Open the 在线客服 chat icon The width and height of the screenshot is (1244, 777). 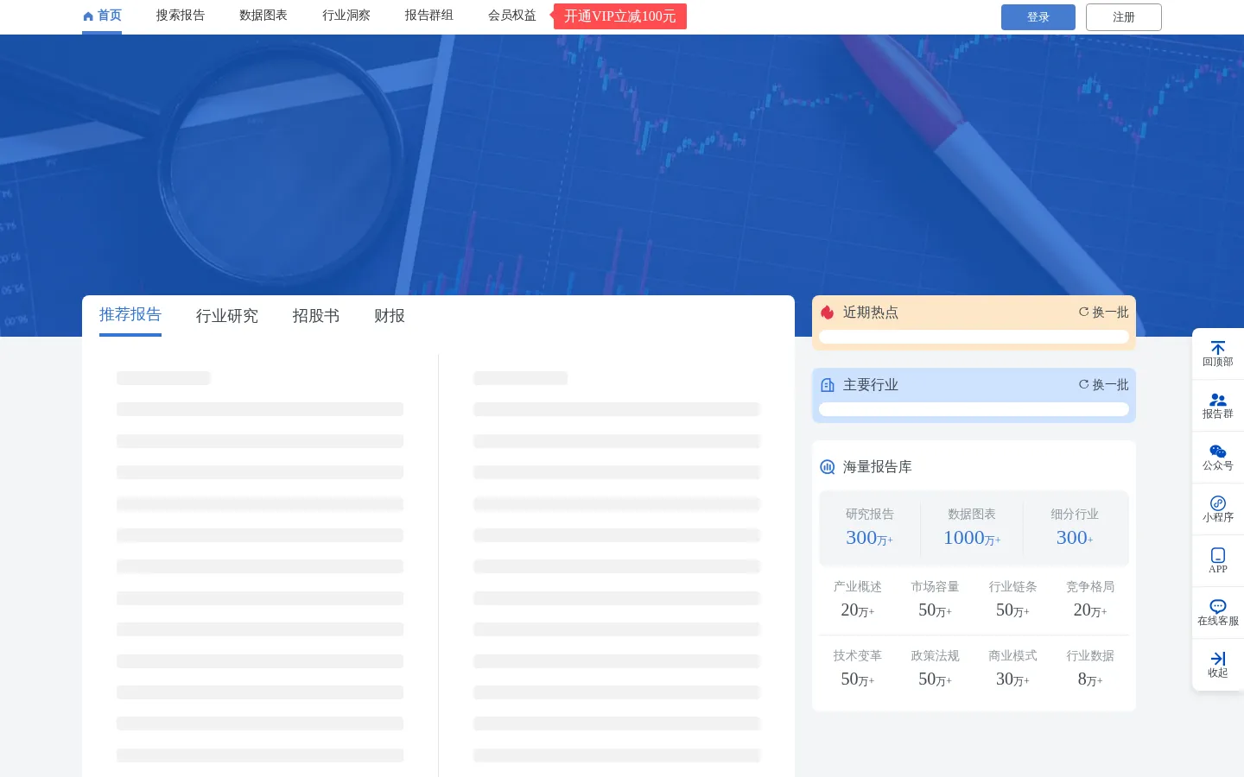tap(1218, 607)
